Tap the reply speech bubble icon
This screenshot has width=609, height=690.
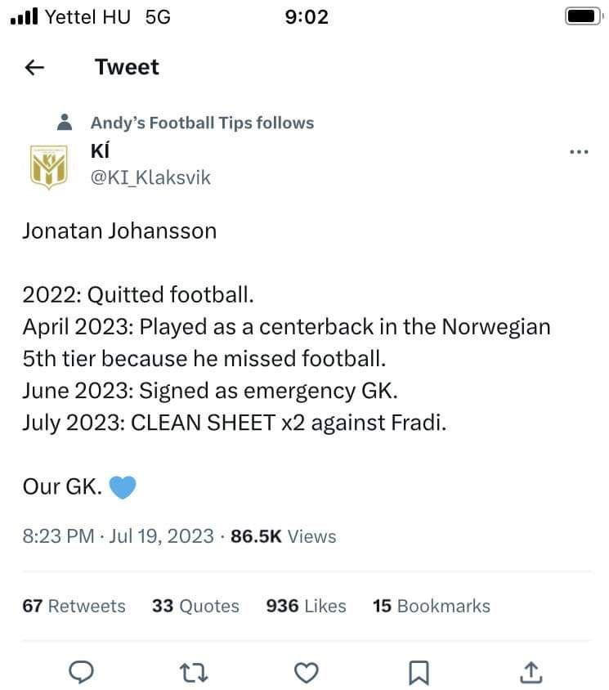pyautogui.click(x=82, y=672)
